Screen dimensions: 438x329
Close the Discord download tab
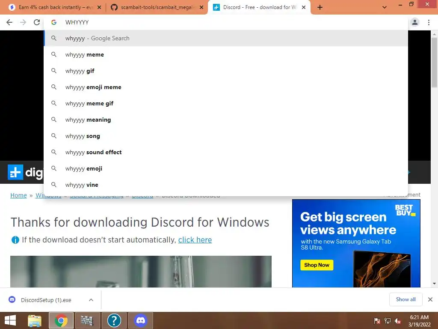tap(304, 7)
